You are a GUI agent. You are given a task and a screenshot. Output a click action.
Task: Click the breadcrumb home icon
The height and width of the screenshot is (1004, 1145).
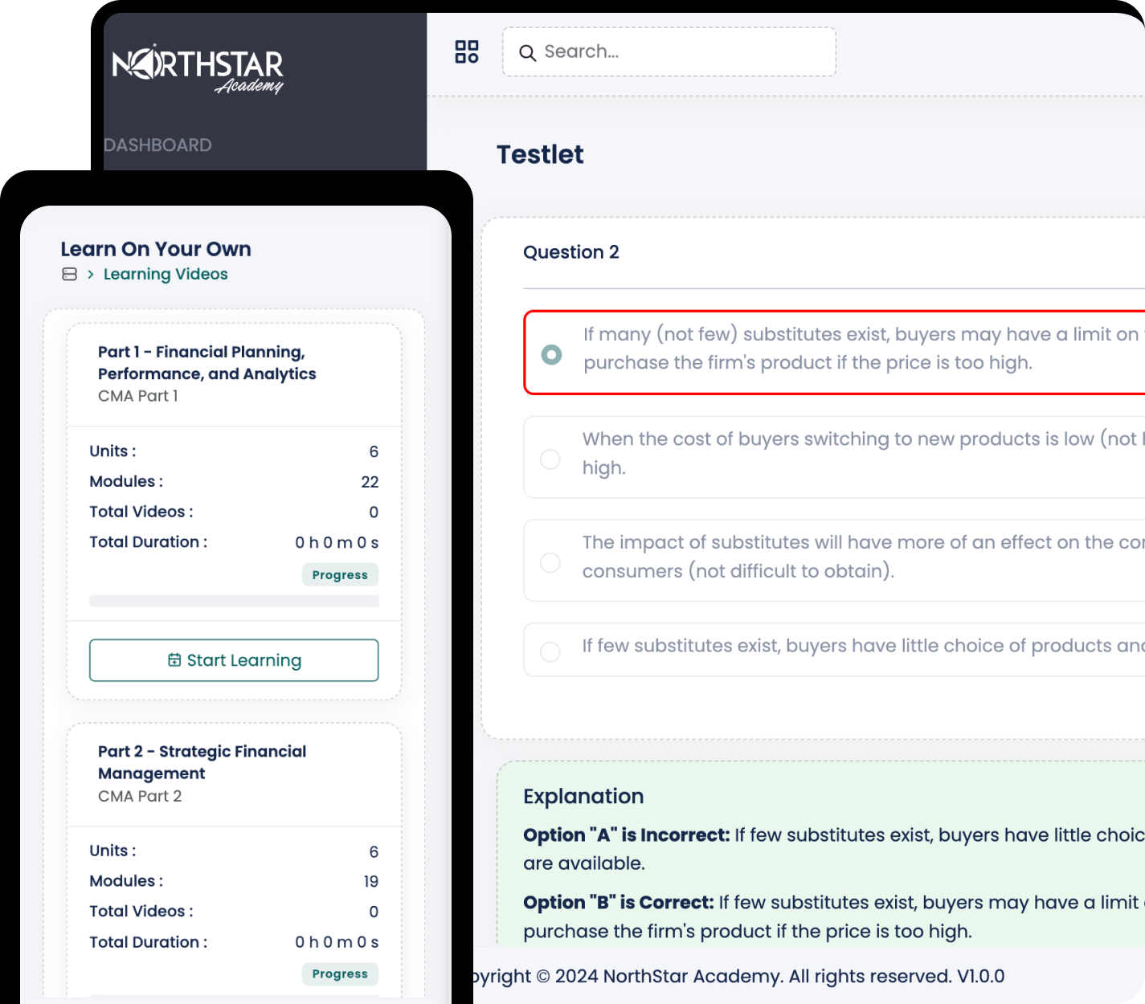tap(70, 275)
